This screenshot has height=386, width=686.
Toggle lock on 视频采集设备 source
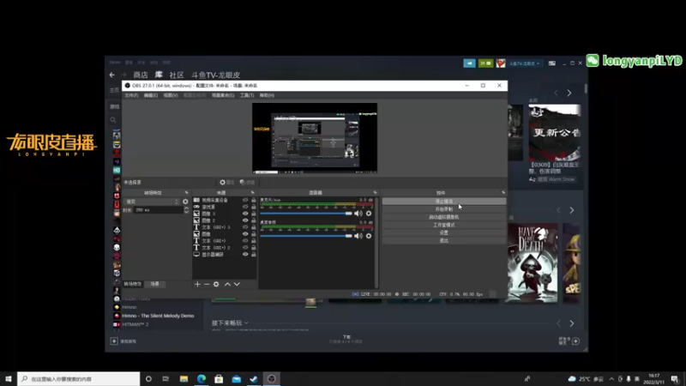(x=253, y=200)
